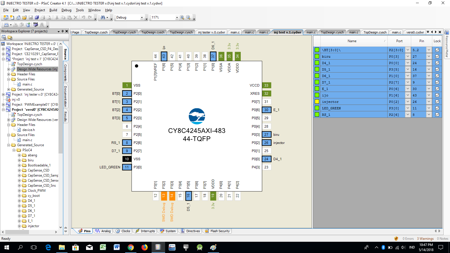Switch to the Clocks tab
The width and height of the screenshot is (450, 253).
(x=123, y=231)
